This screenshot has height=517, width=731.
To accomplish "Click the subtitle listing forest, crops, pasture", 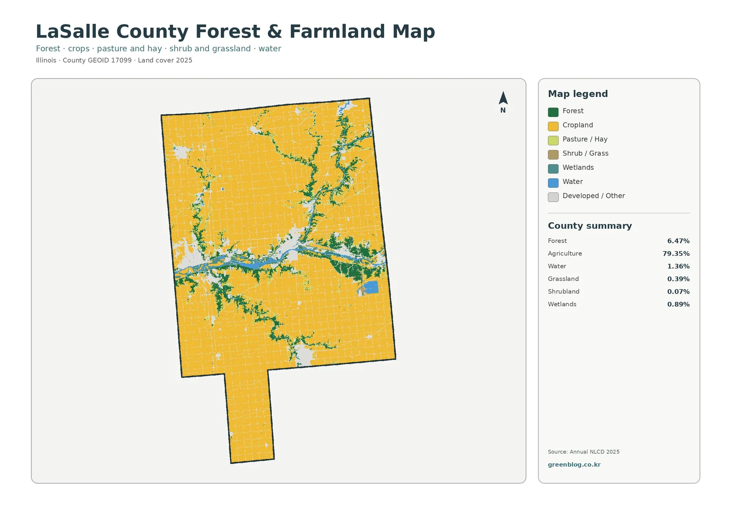I will click(158, 49).
